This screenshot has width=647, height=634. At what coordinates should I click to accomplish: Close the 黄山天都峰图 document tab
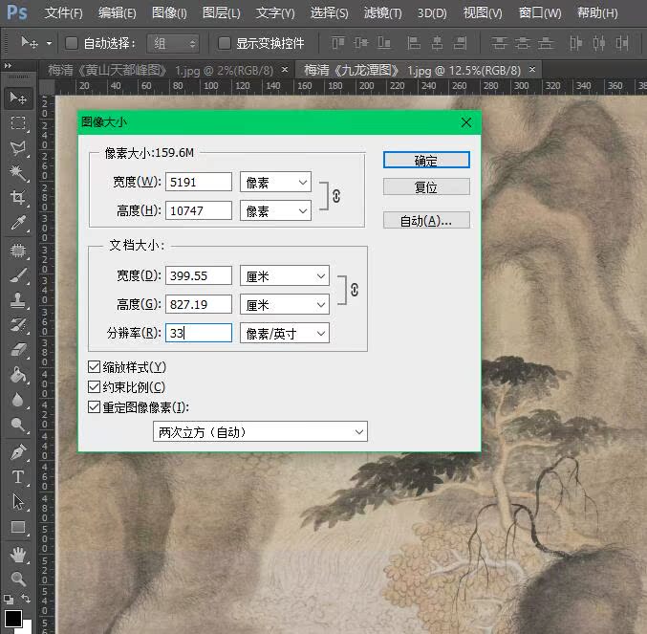(x=285, y=70)
